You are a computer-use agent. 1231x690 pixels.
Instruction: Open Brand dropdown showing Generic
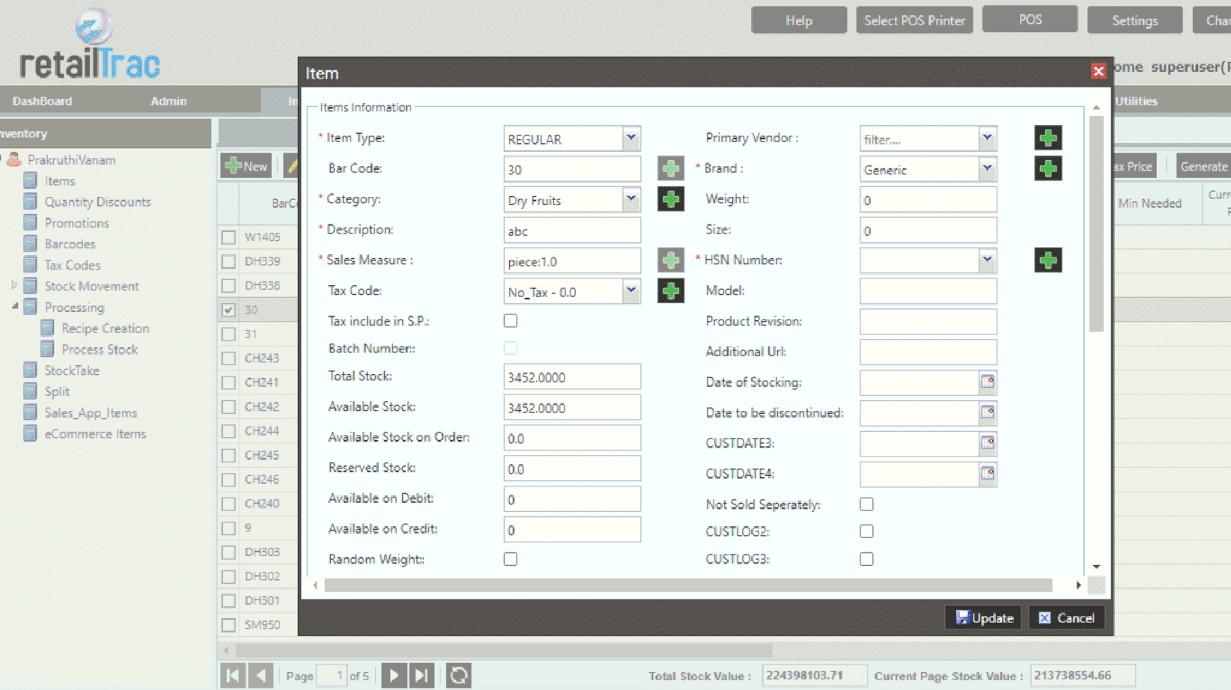pyautogui.click(x=988, y=169)
